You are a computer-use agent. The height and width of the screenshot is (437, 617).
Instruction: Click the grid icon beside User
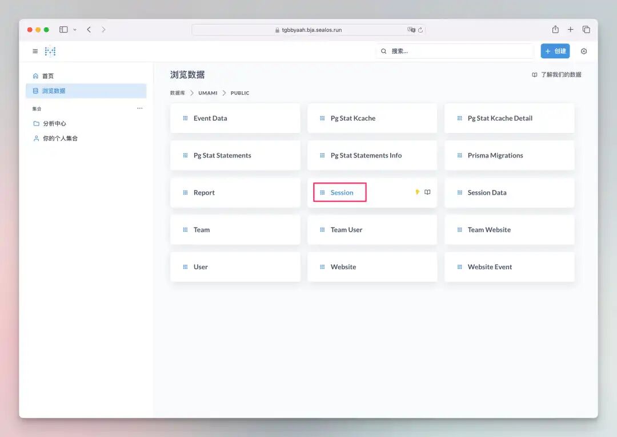point(185,267)
